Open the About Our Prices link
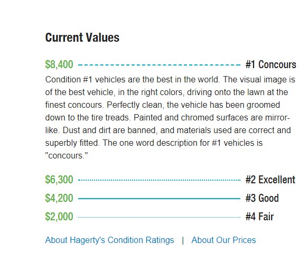 [x=223, y=240]
